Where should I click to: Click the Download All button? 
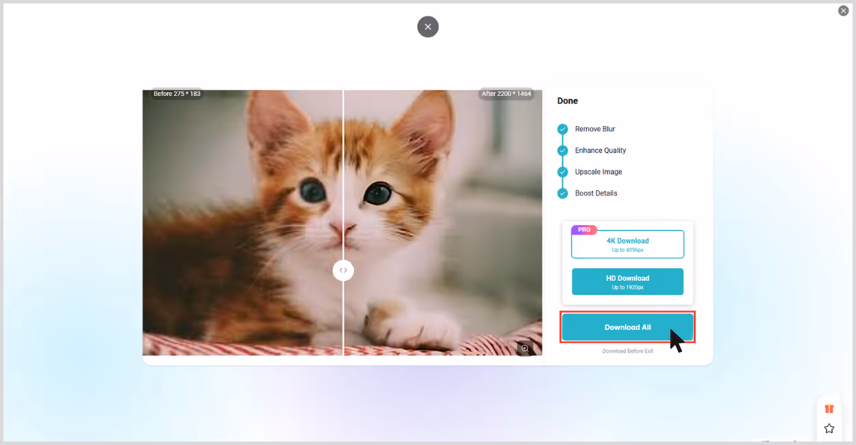coord(627,327)
